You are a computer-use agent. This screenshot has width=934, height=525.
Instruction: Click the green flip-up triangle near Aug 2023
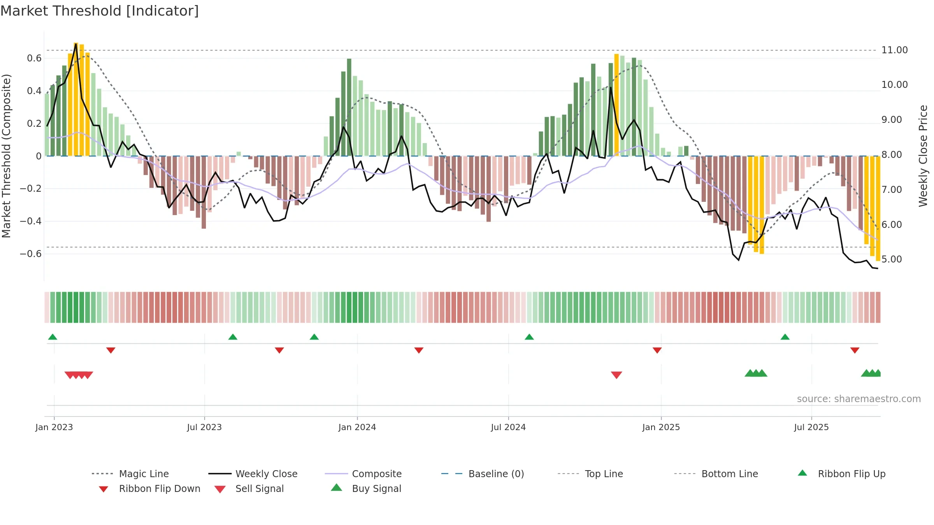(233, 337)
